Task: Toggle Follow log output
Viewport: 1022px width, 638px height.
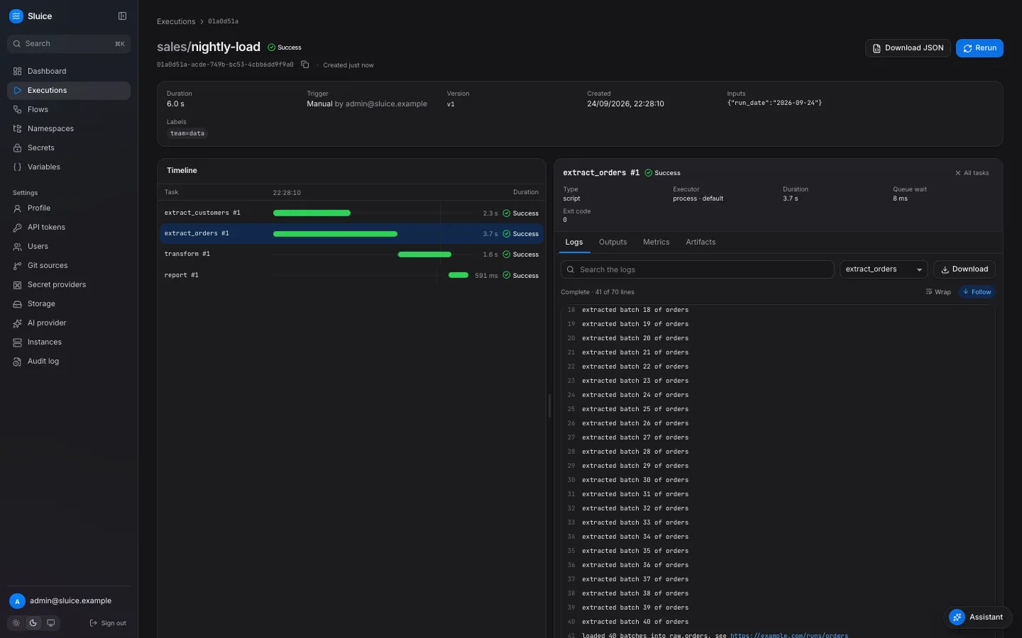Action: [977, 292]
